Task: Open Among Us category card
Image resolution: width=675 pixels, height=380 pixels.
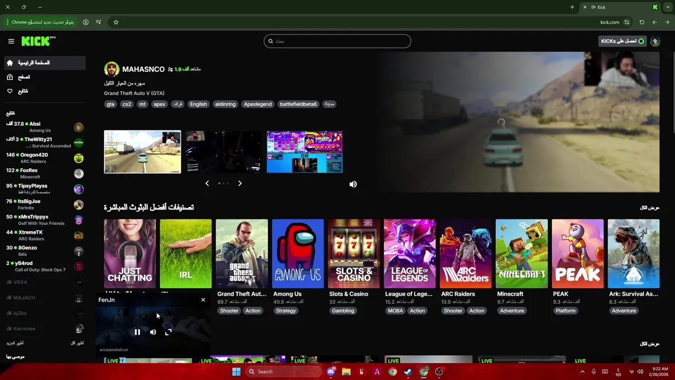Action: pos(298,254)
